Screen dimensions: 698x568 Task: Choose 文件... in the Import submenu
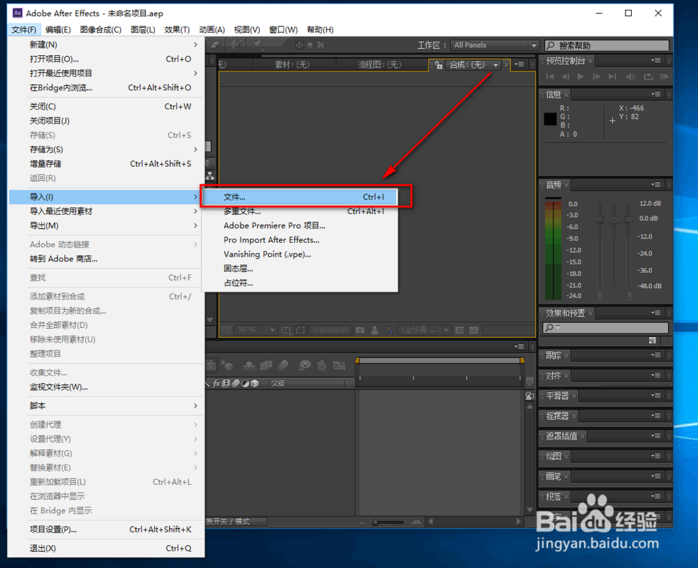(x=299, y=197)
